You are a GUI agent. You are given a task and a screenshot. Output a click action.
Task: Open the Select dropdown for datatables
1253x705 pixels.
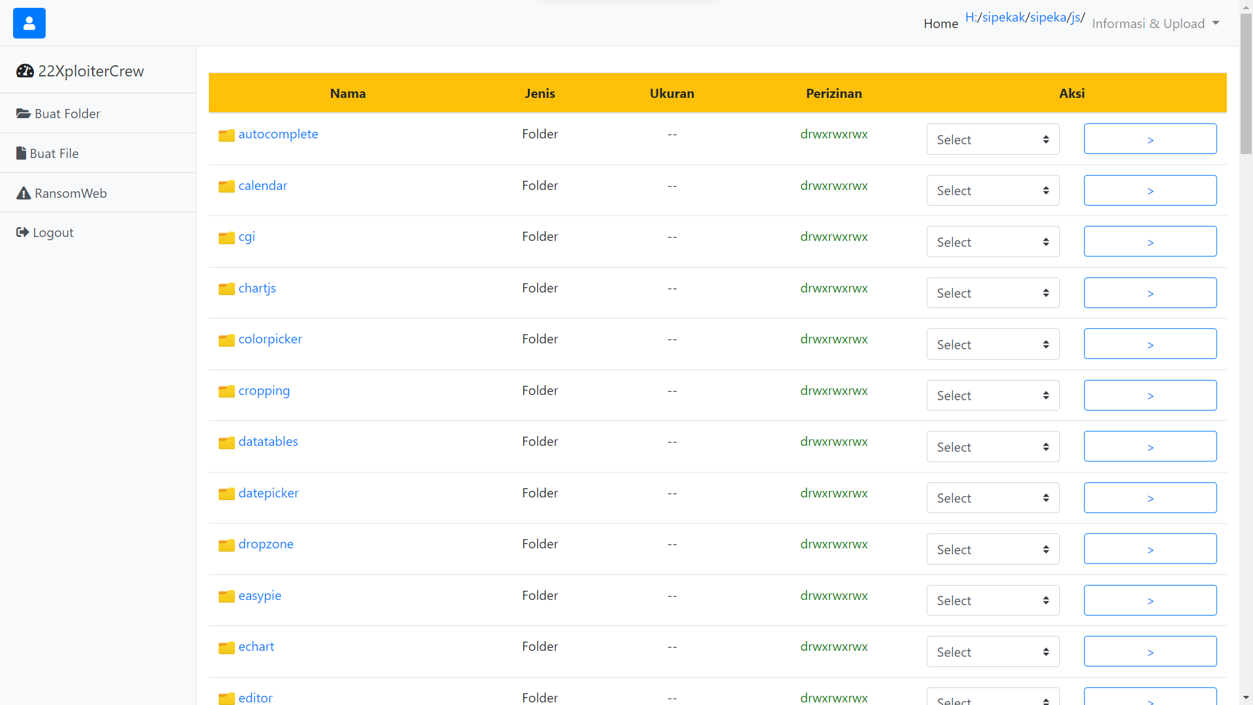993,446
